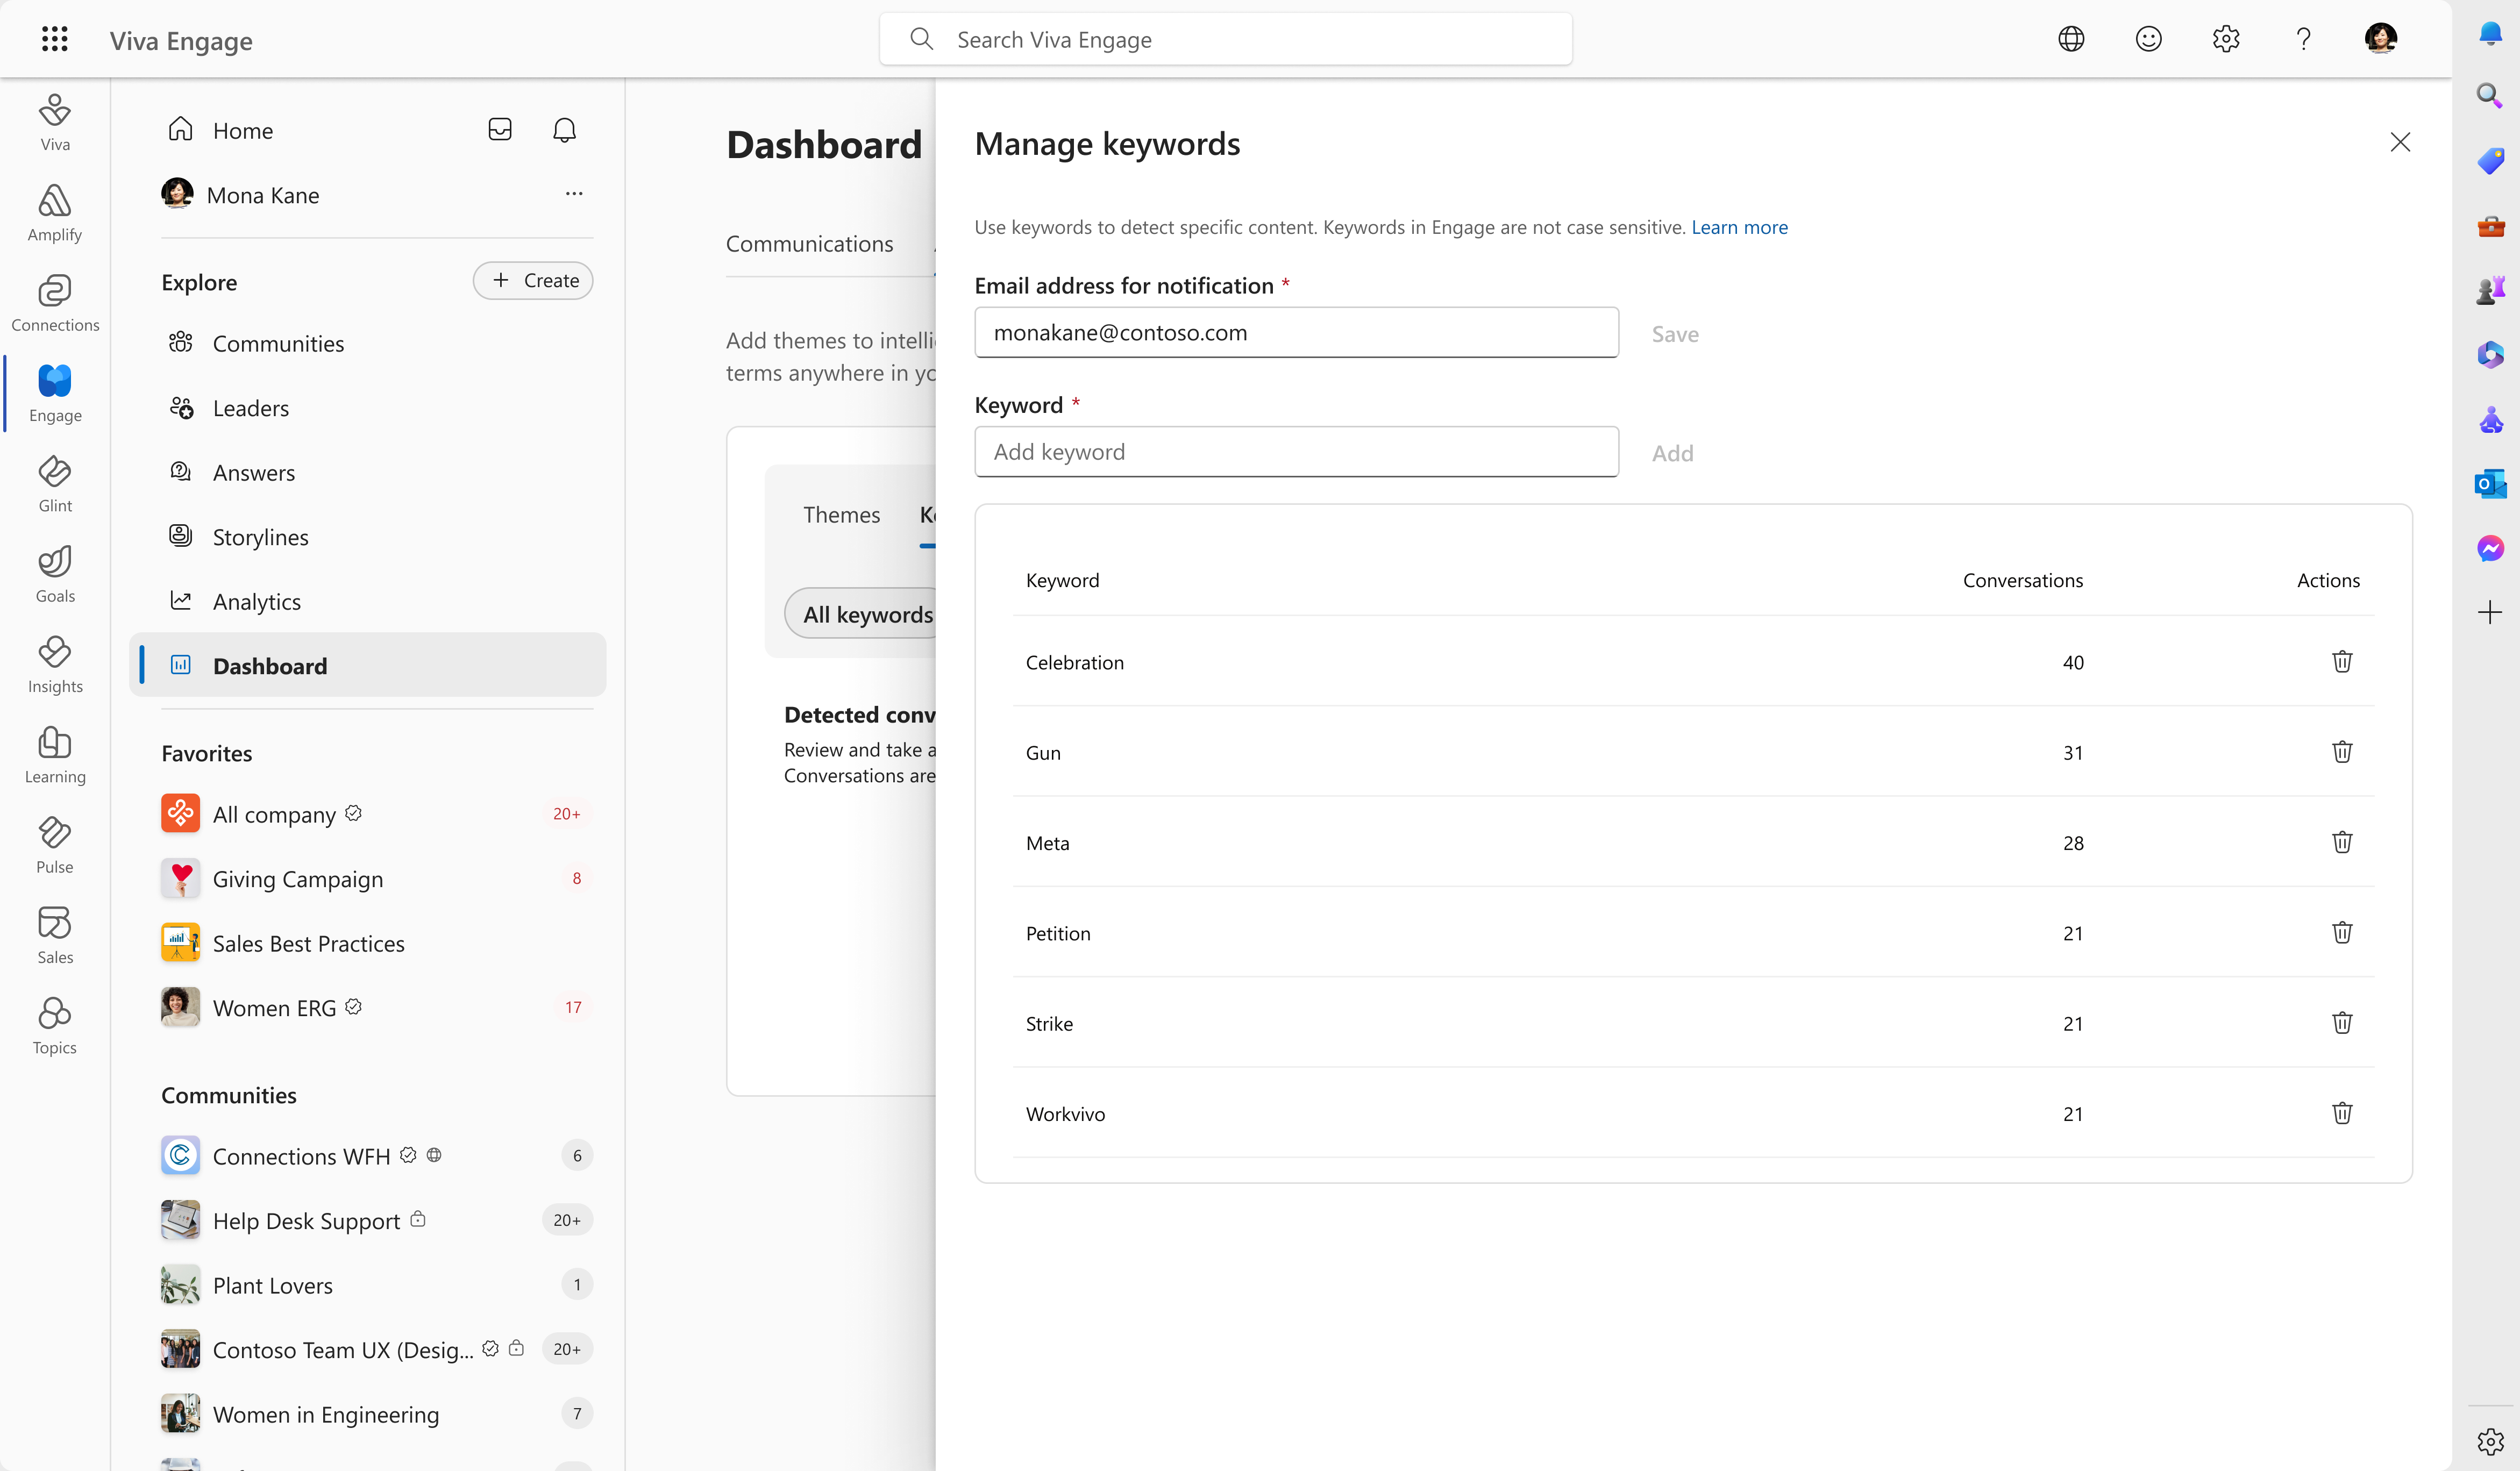This screenshot has height=1471, width=2520.
Task: Click the Add keyword button
Action: point(1672,453)
